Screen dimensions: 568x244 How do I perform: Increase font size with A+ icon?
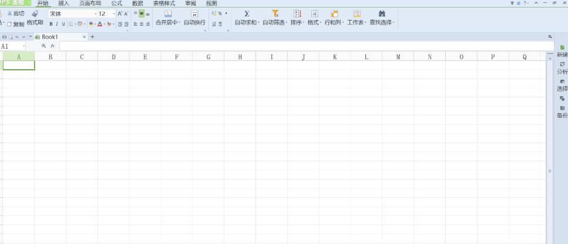[x=120, y=13]
